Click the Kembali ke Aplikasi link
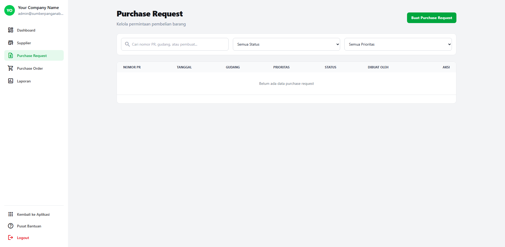The width and height of the screenshot is (505, 247). tap(33, 214)
